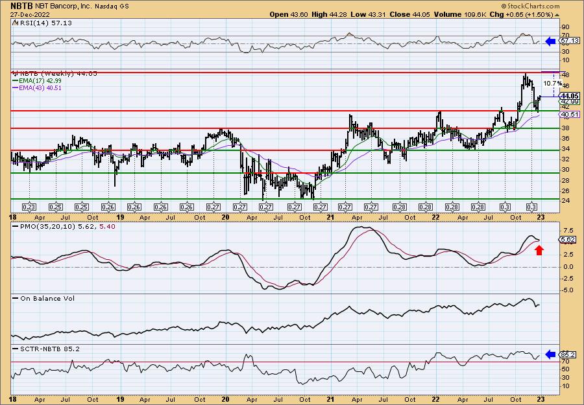Click the black PMO legend line swatch

click(16, 227)
